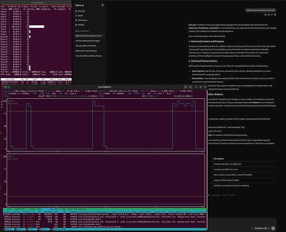The width and height of the screenshot is (286, 232).
Task: Click the AMD GPU memory usage bar
Action: coord(75,96)
